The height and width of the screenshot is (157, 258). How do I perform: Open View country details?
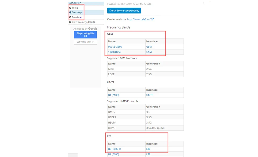coord(83,22)
